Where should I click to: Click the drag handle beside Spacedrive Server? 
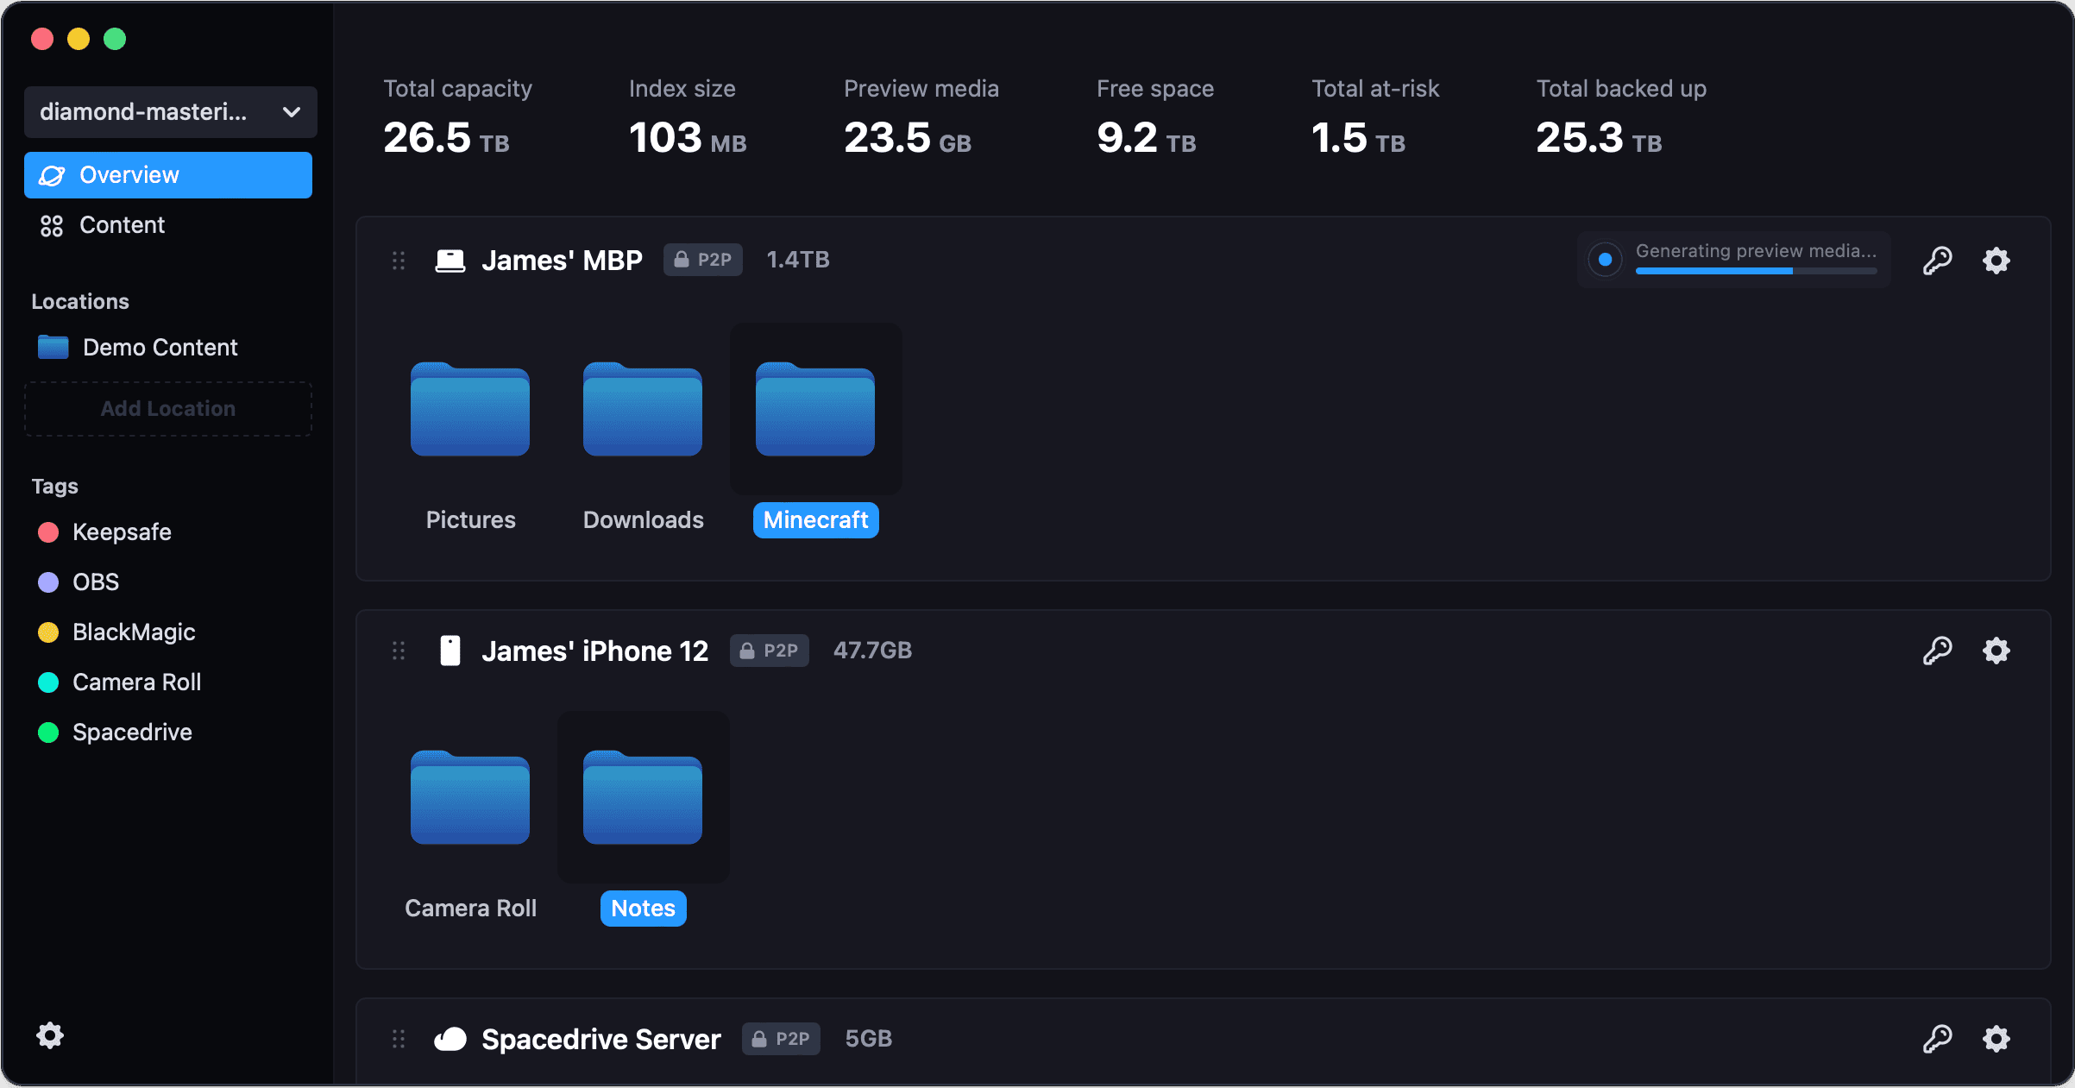coord(398,1039)
